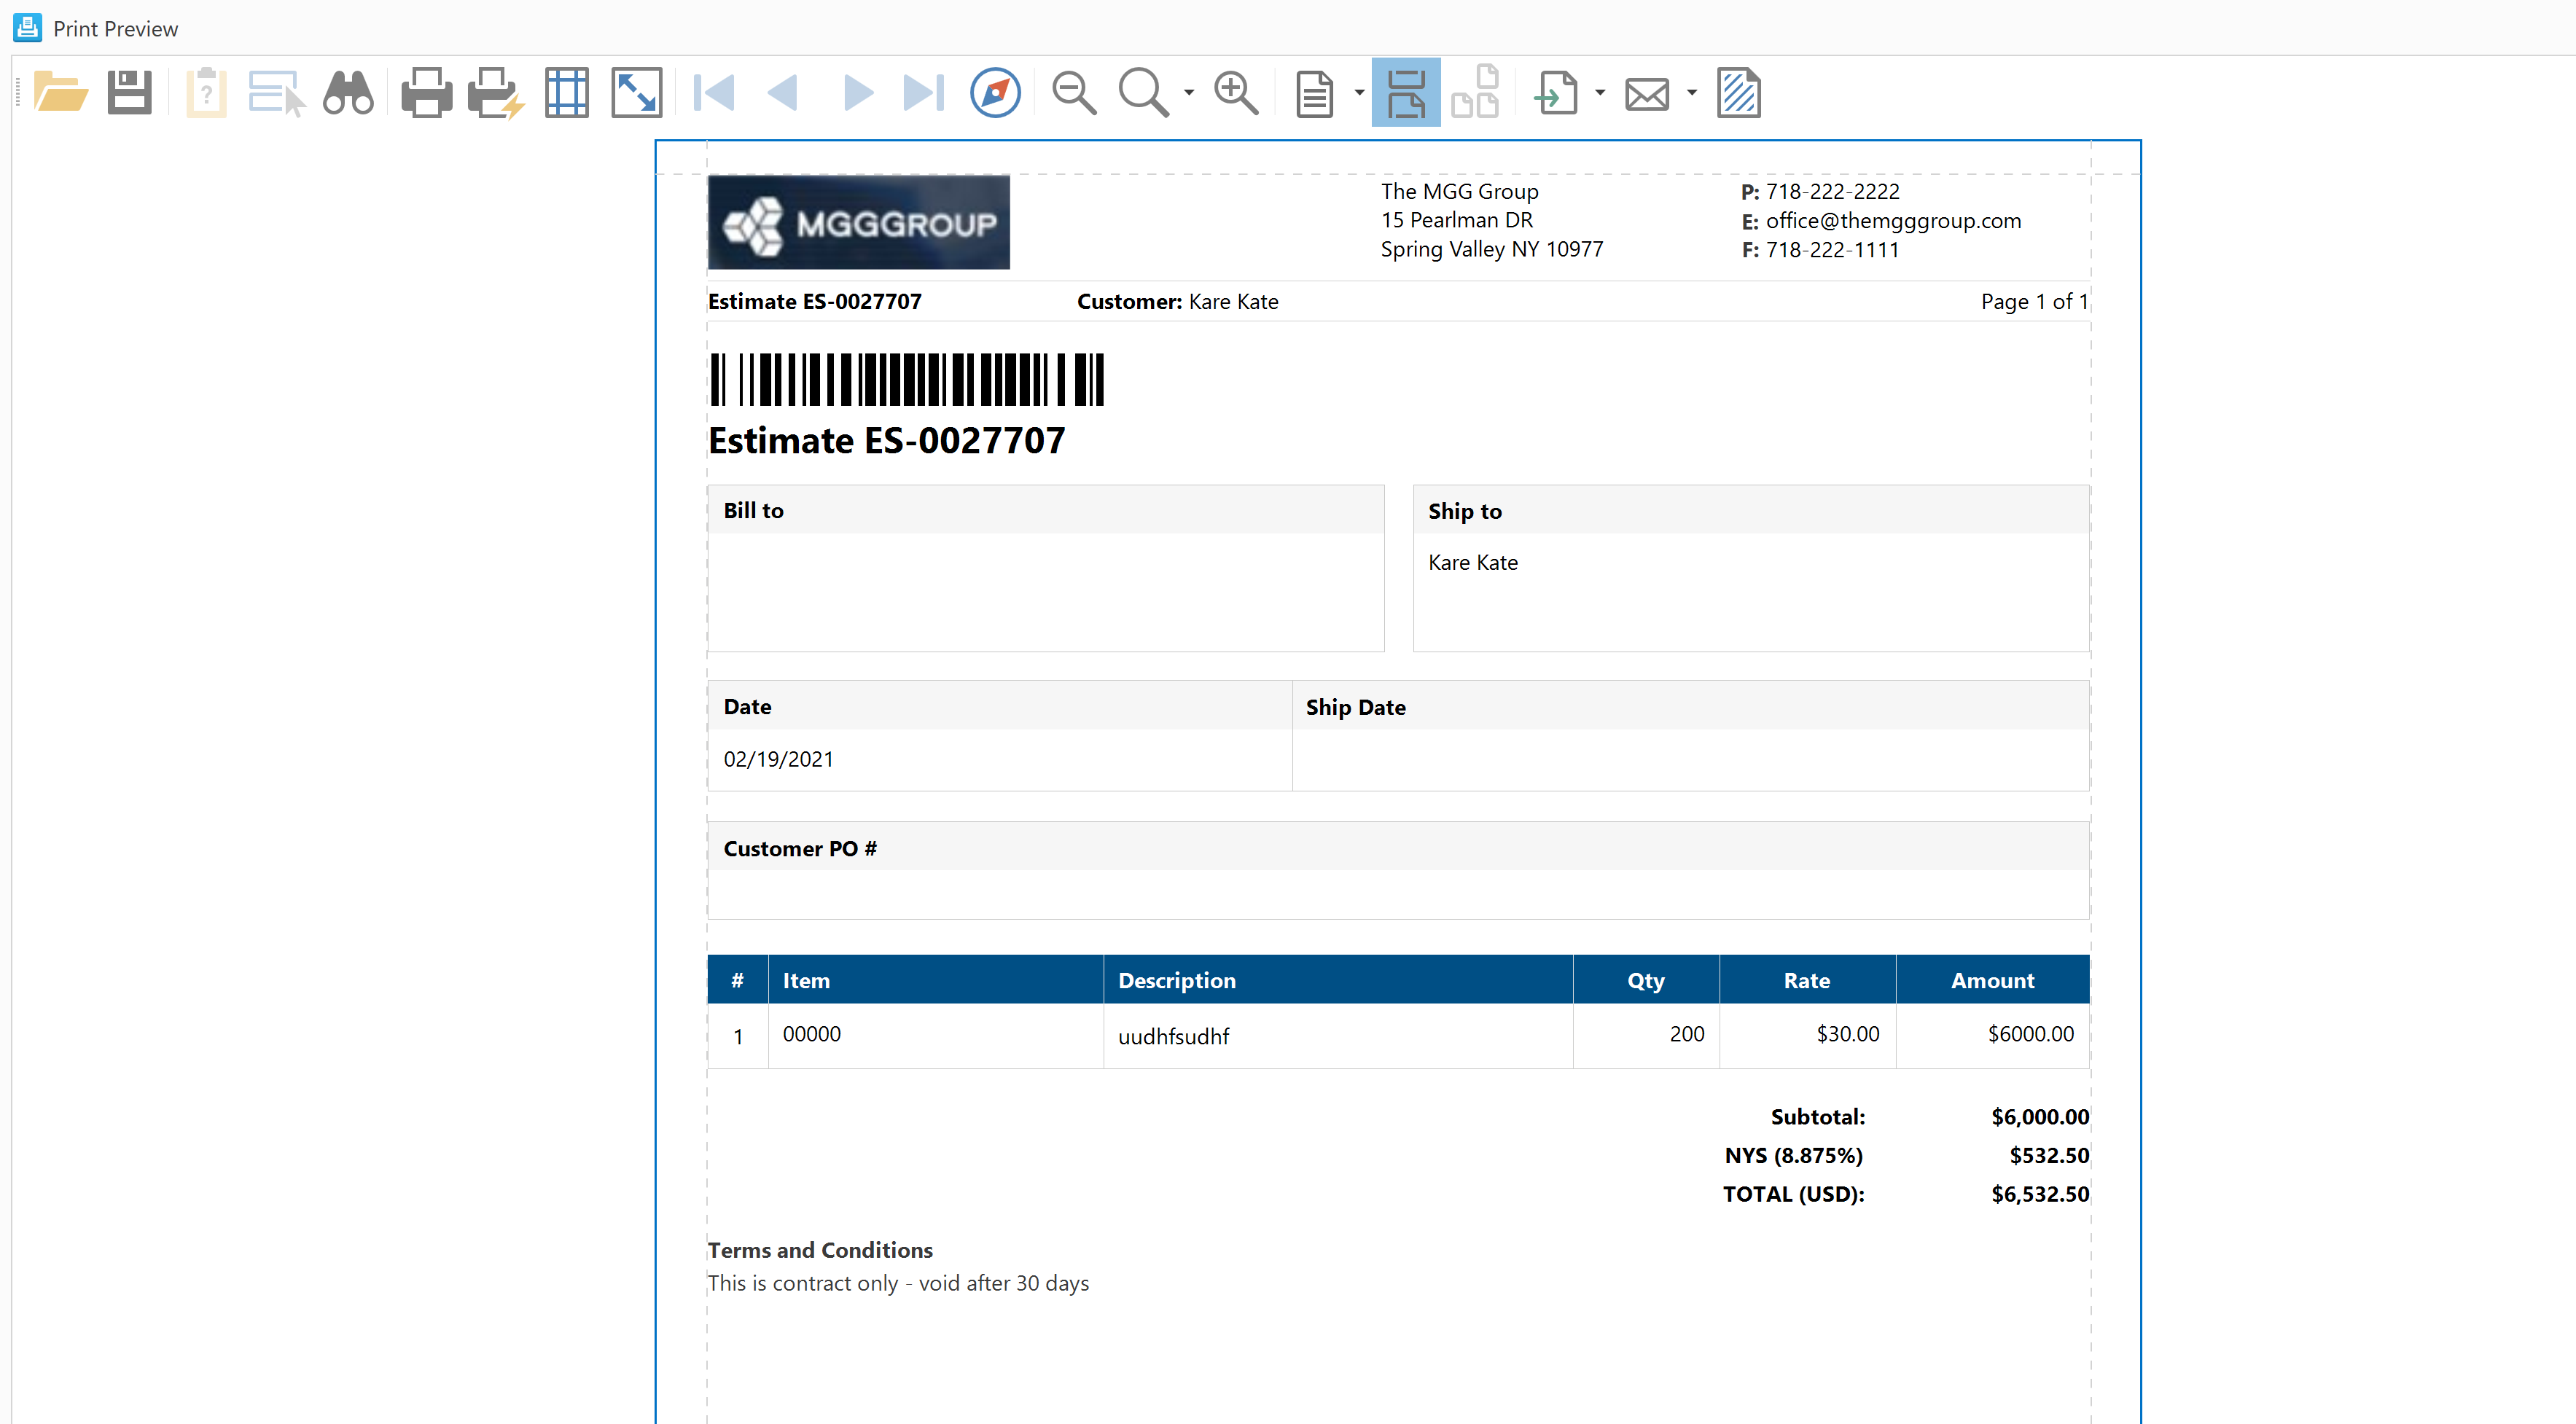Click the office@themgggroup.com email text
2576x1424 pixels.
tap(1893, 221)
